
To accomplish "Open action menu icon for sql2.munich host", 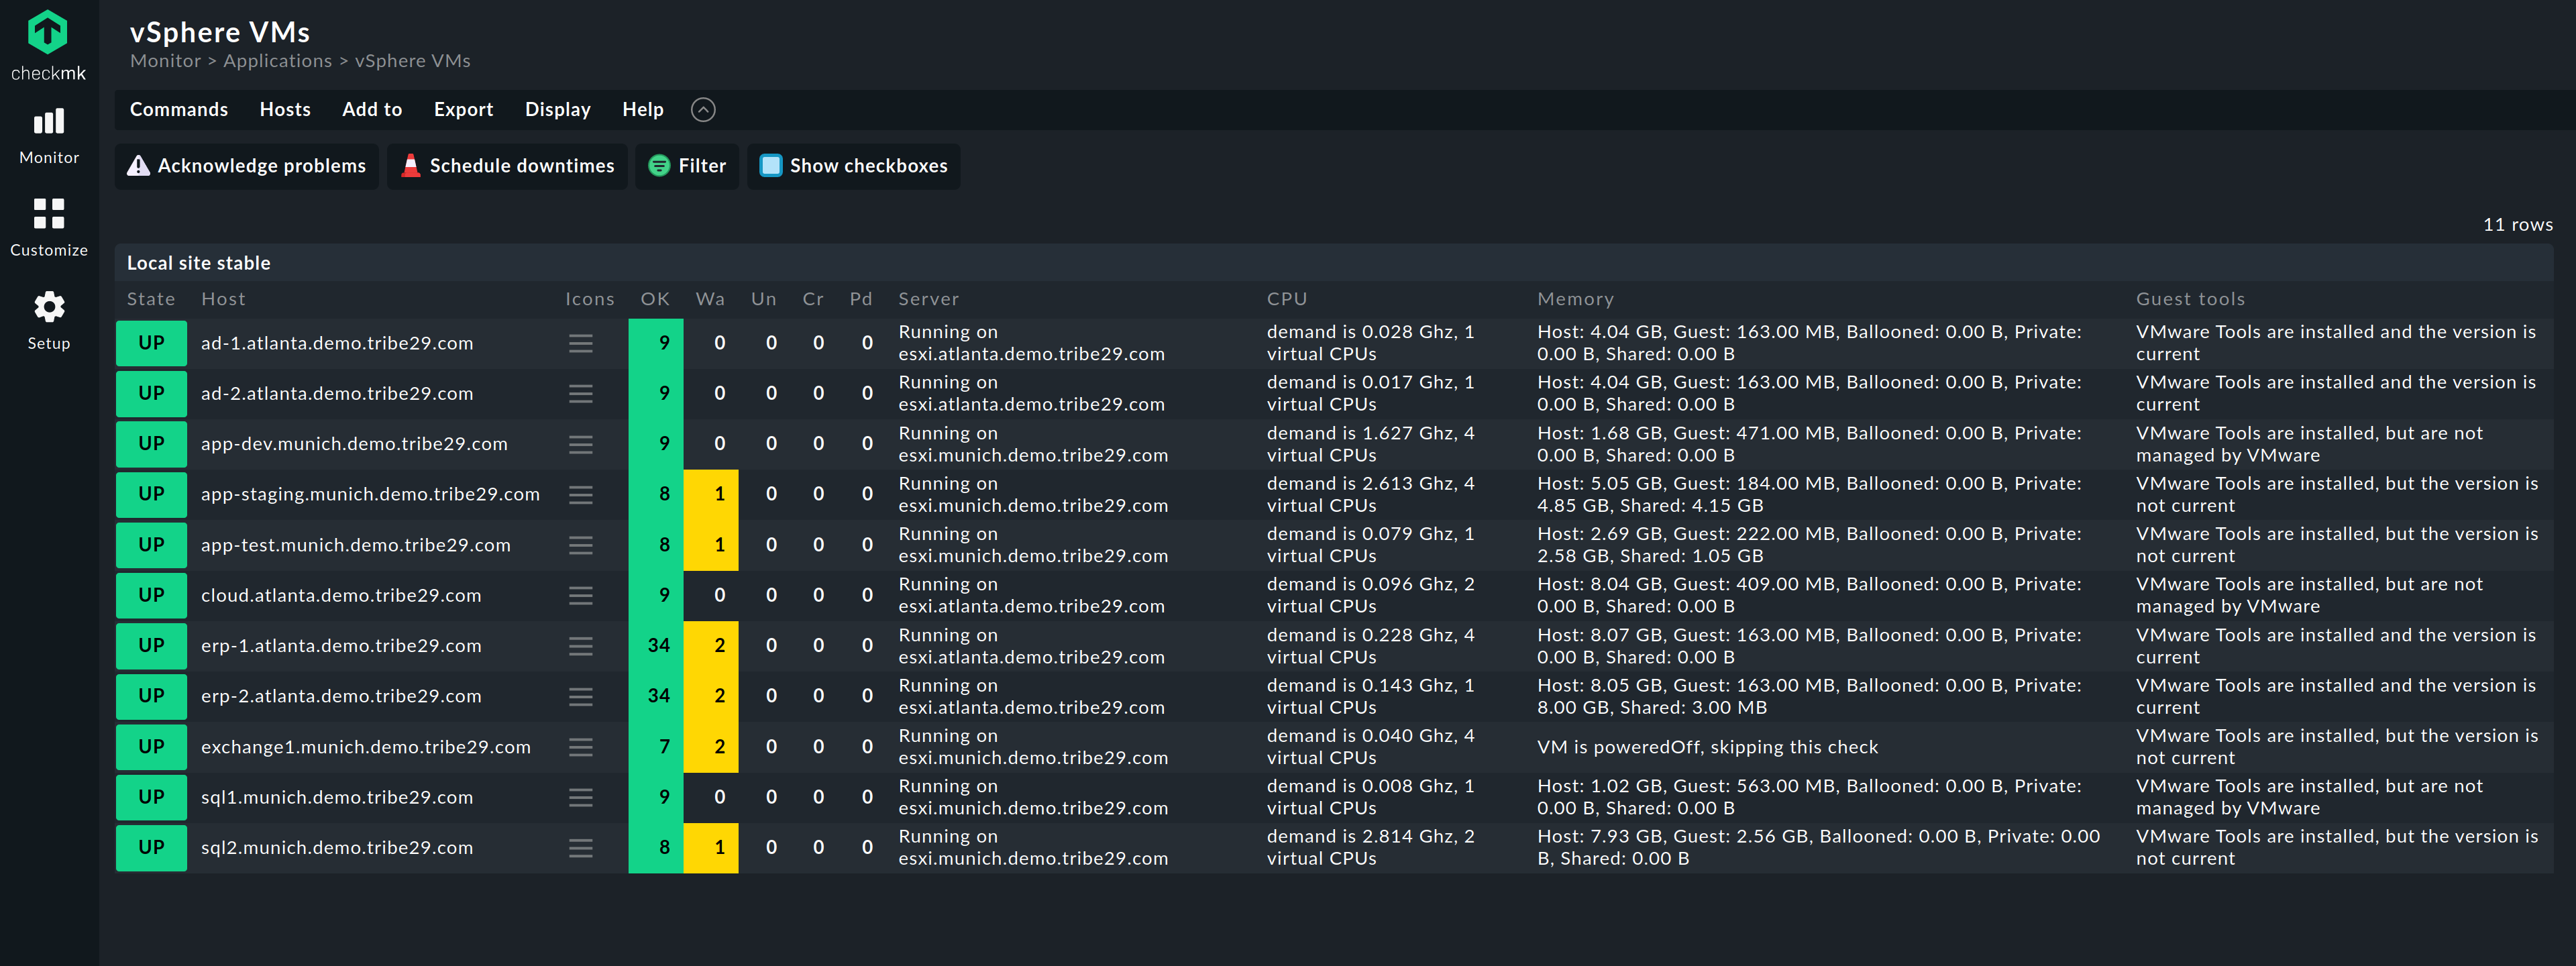I will [x=581, y=848].
